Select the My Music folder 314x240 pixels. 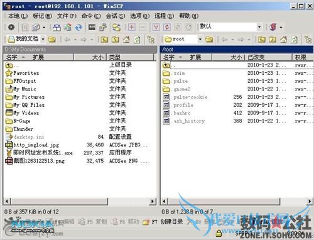(21, 89)
